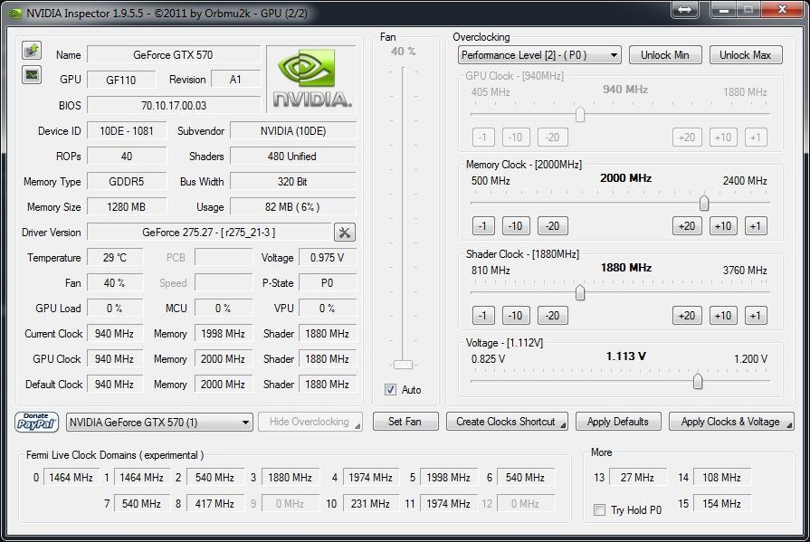Image resolution: width=810 pixels, height=542 pixels.
Task: Click the GPU Clock slider thumb
Action: click(x=580, y=114)
